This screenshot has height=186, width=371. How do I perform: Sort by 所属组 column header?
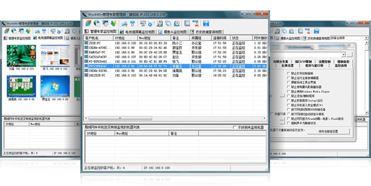click(201, 38)
